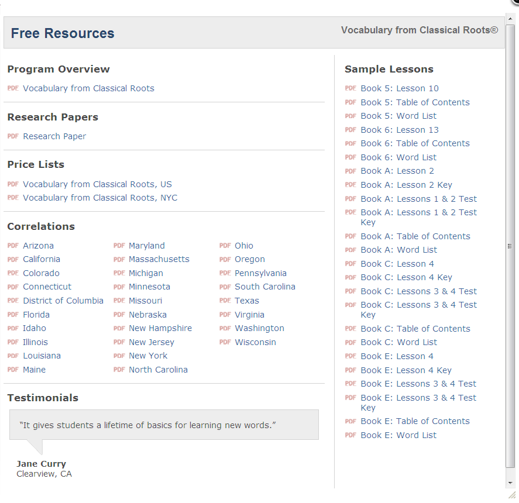This screenshot has width=519, height=503.
Task: Open Book 5: Table of Contents sample
Action: (415, 102)
